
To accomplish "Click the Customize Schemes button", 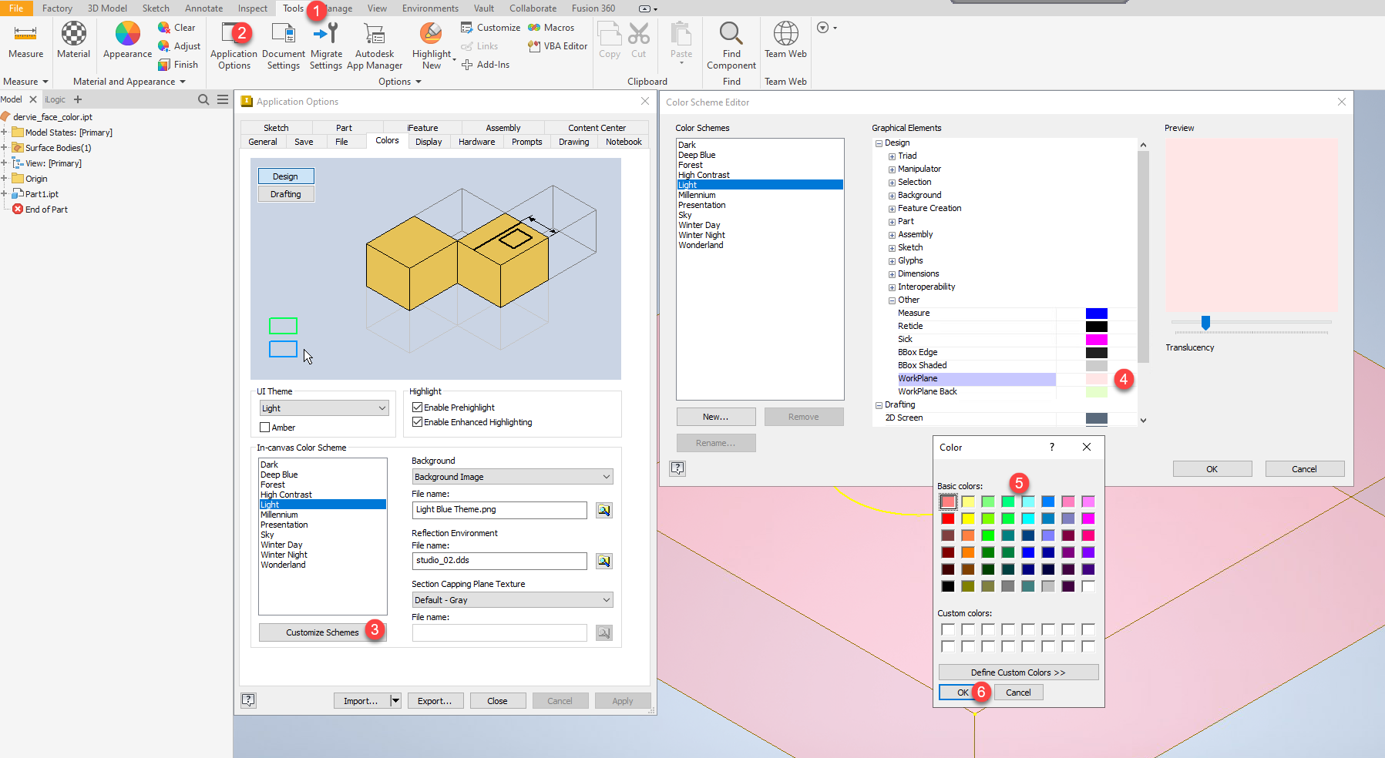I will [322, 632].
